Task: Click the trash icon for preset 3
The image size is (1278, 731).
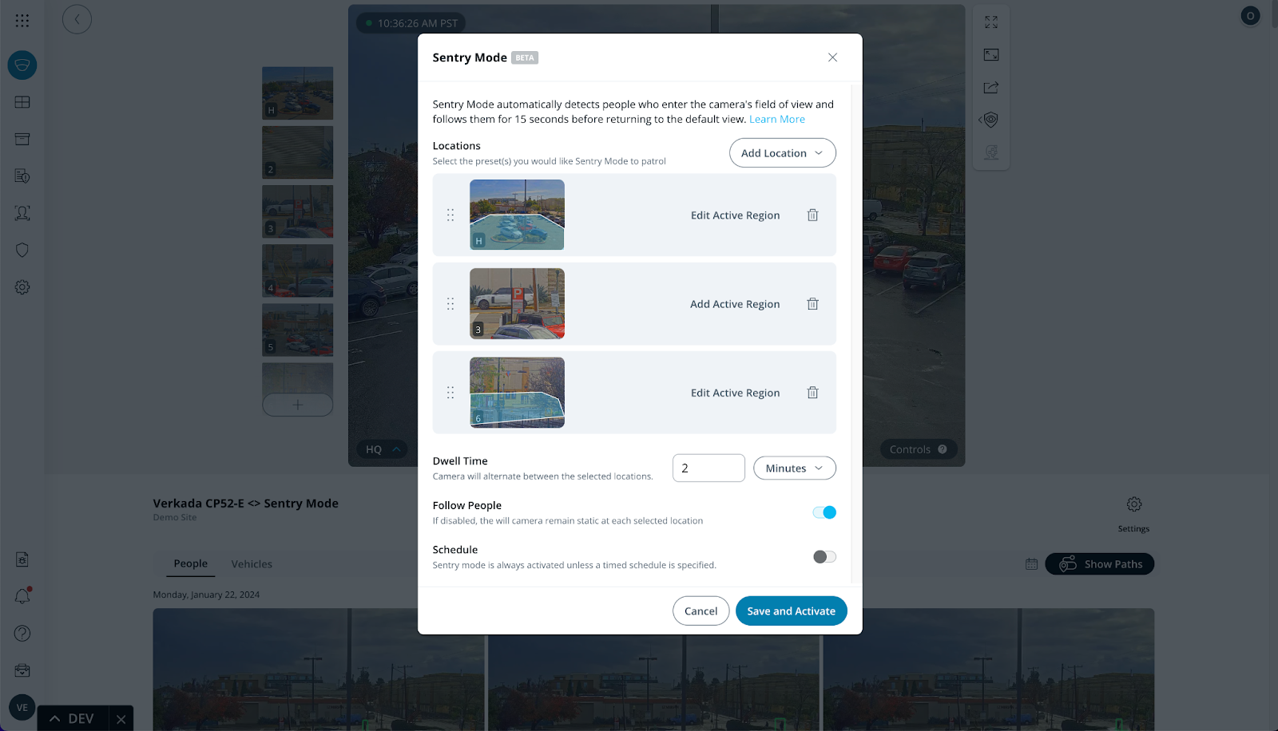Action: pyautogui.click(x=812, y=304)
